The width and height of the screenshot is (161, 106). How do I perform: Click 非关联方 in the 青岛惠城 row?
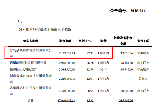pos(143,53)
